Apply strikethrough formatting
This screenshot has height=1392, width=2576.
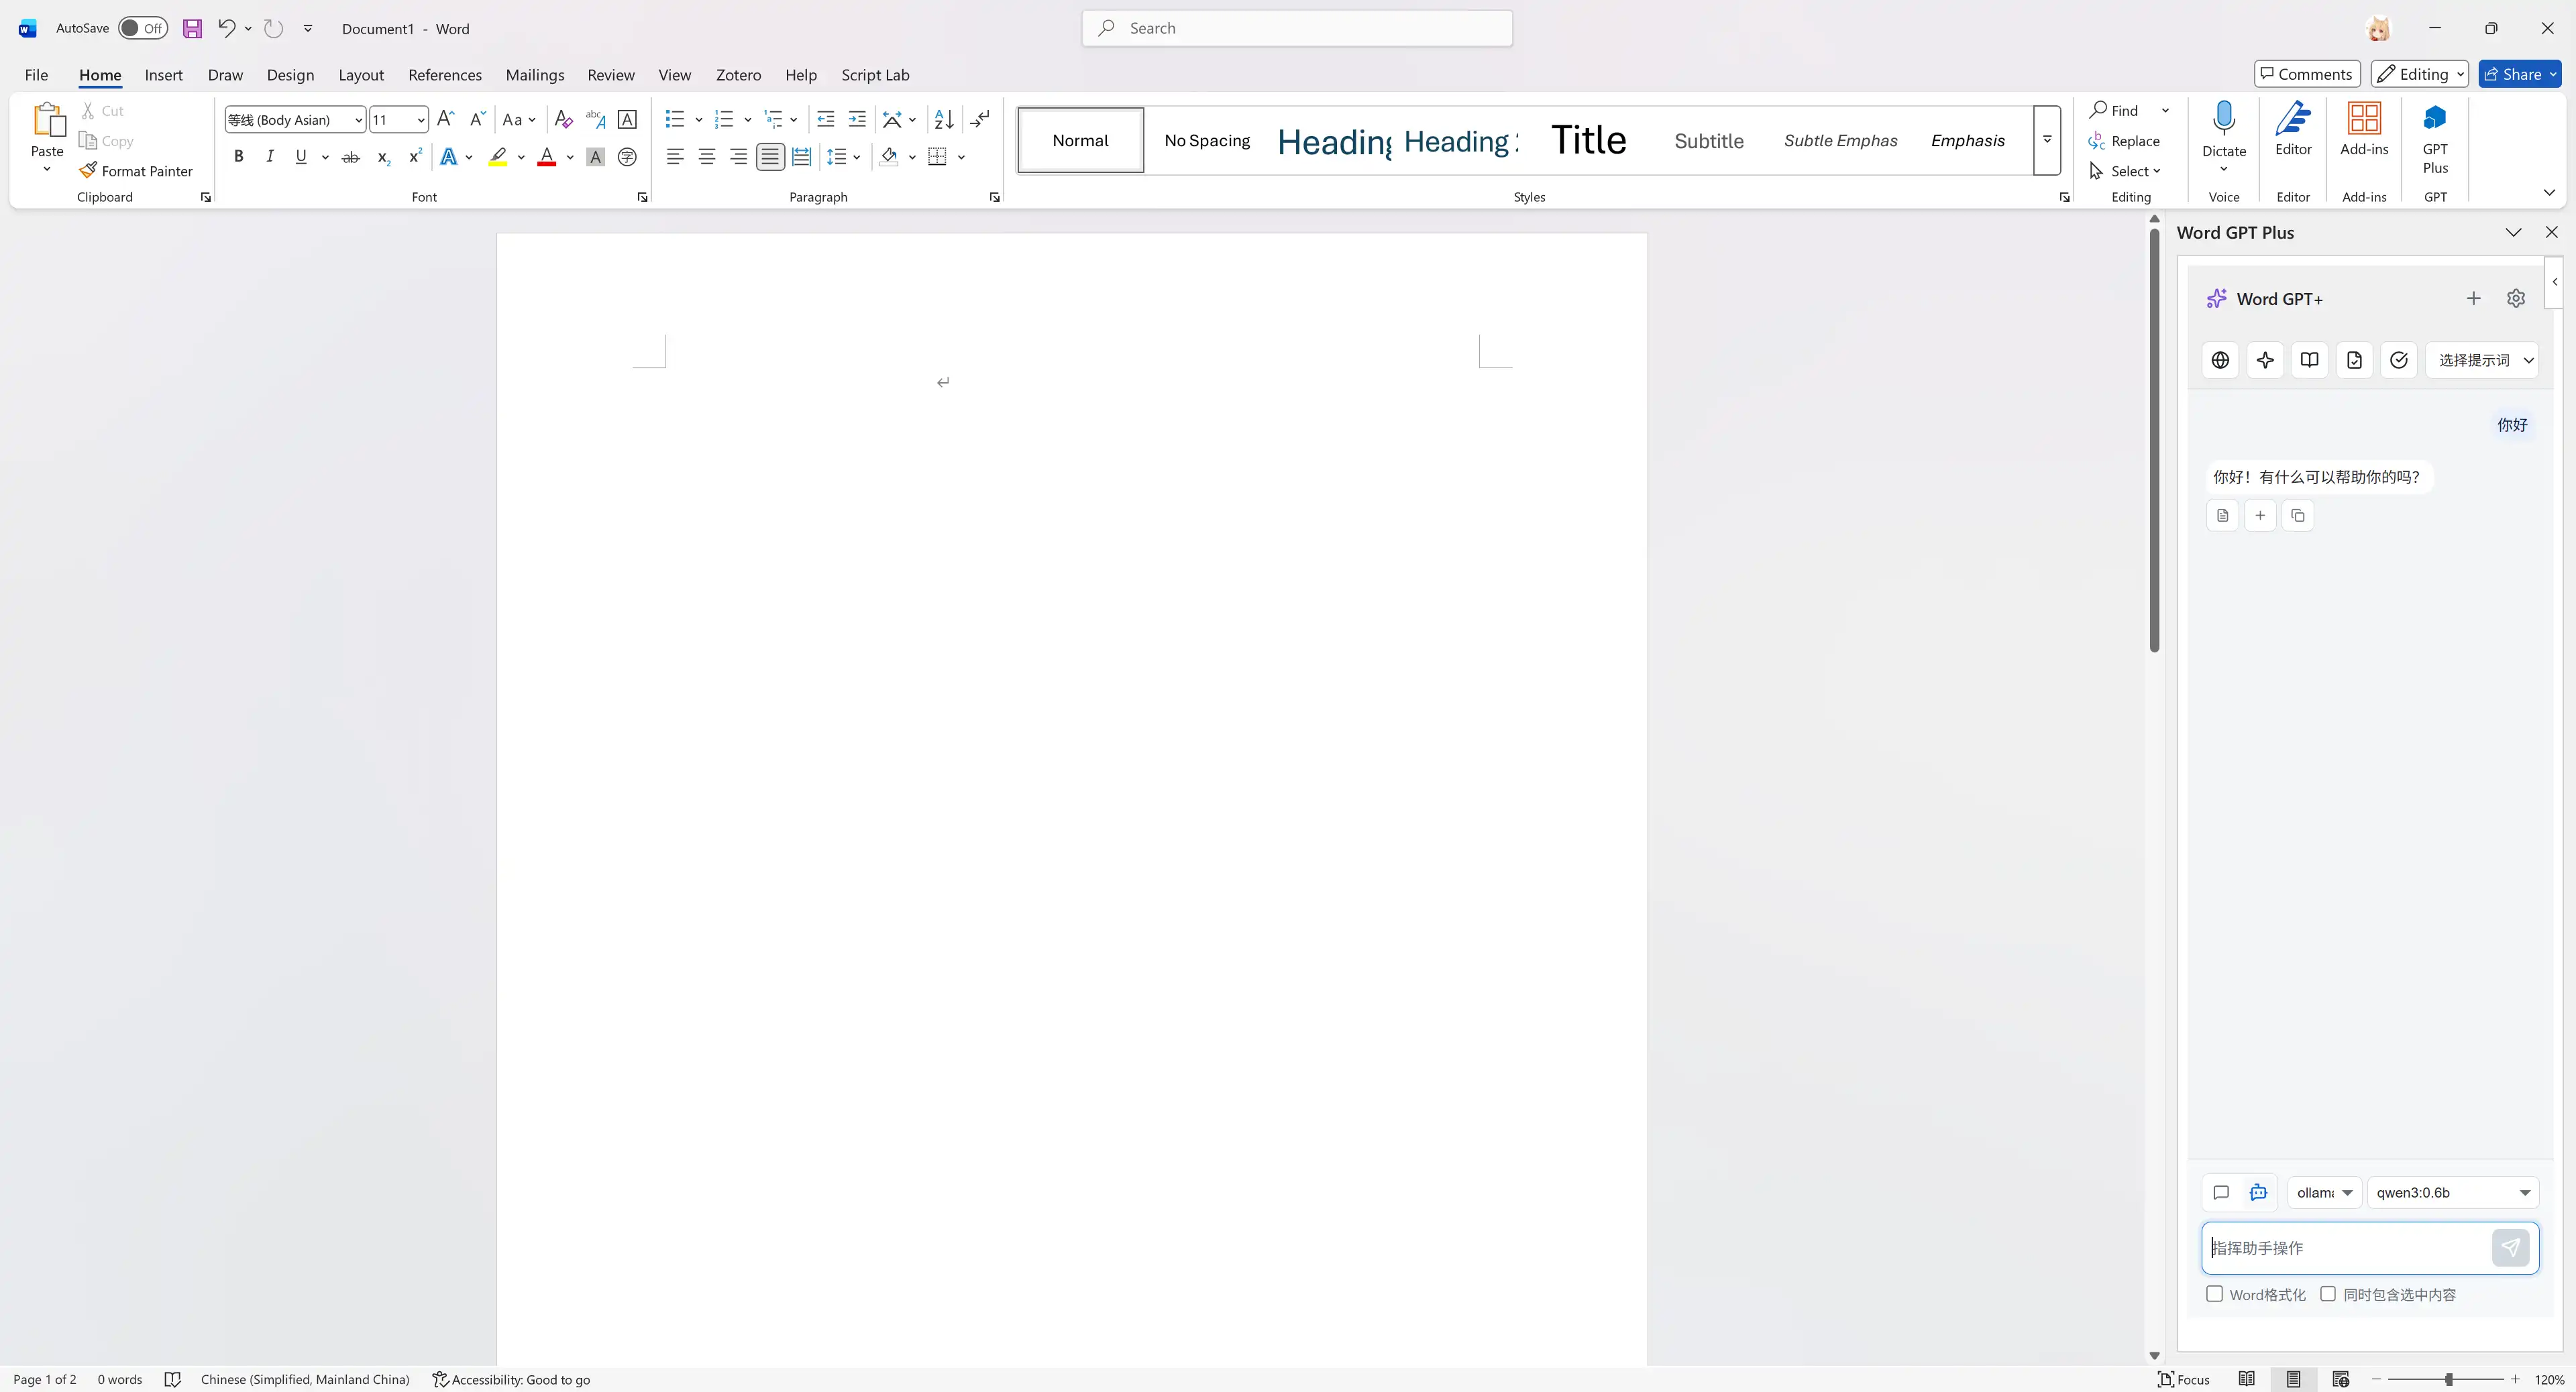350,157
